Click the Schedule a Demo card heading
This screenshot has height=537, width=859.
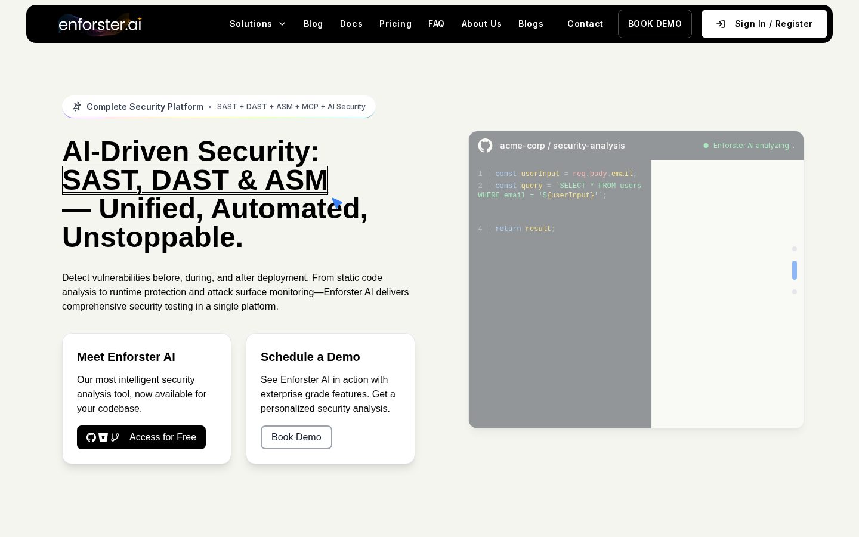pyautogui.click(x=310, y=357)
